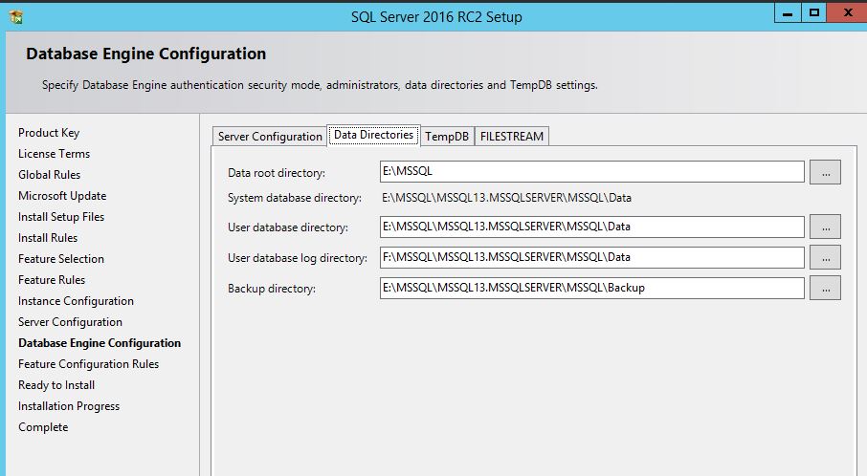Focus the User database directory field
The height and width of the screenshot is (476, 867).
(591, 227)
